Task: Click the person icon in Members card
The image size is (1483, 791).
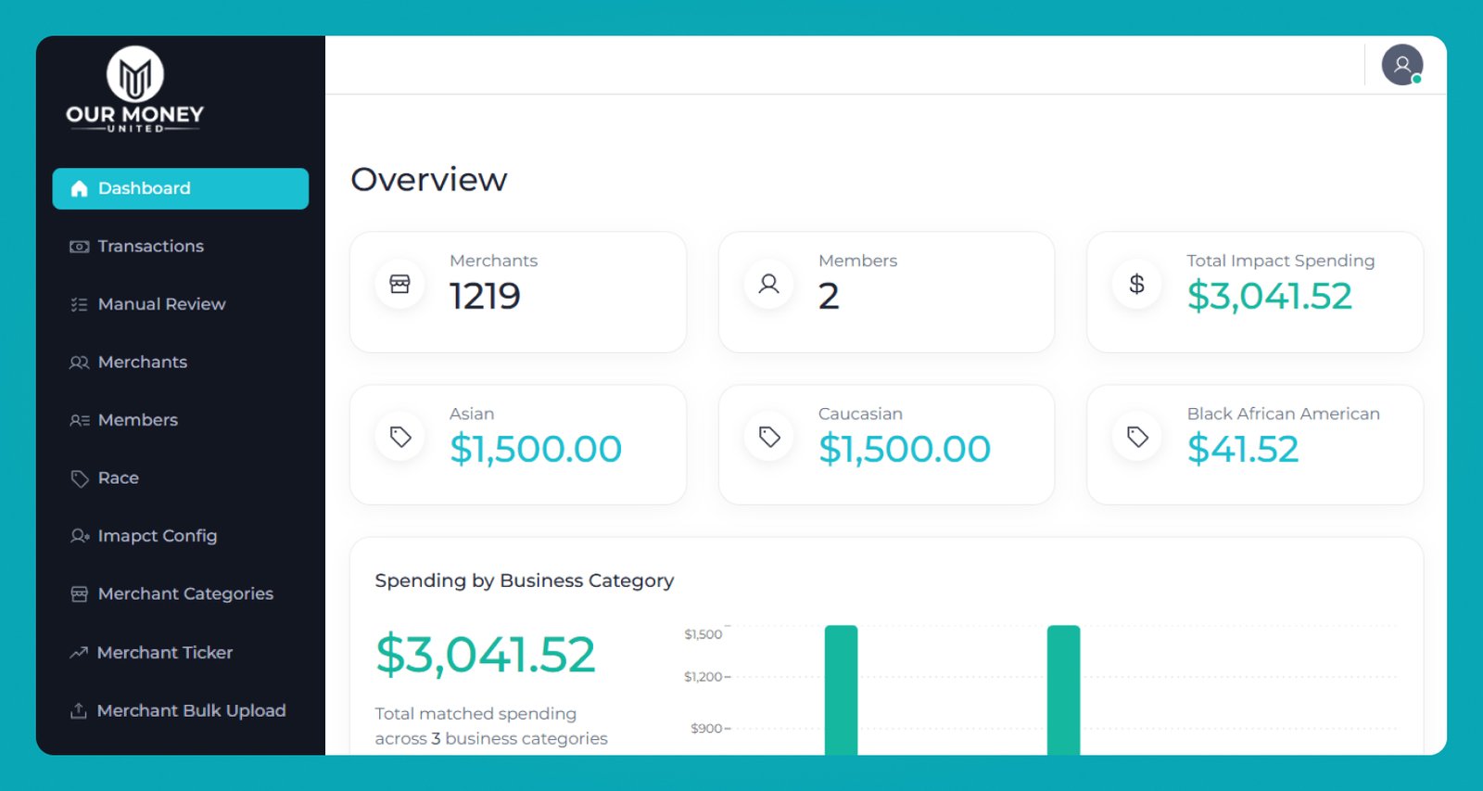Action: point(768,284)
